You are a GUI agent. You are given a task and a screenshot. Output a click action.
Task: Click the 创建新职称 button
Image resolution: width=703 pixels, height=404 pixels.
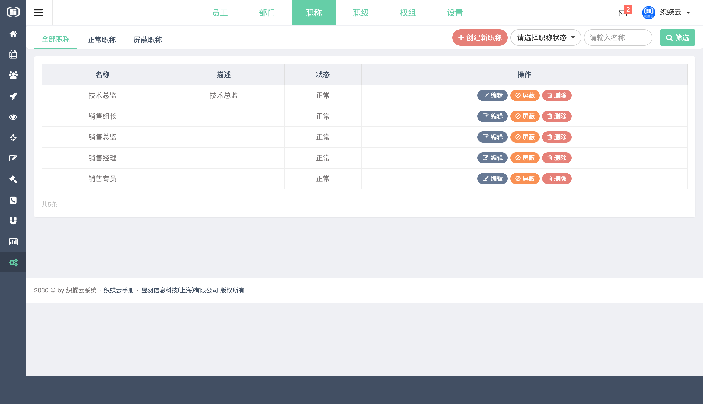click(x=480, y=38)
